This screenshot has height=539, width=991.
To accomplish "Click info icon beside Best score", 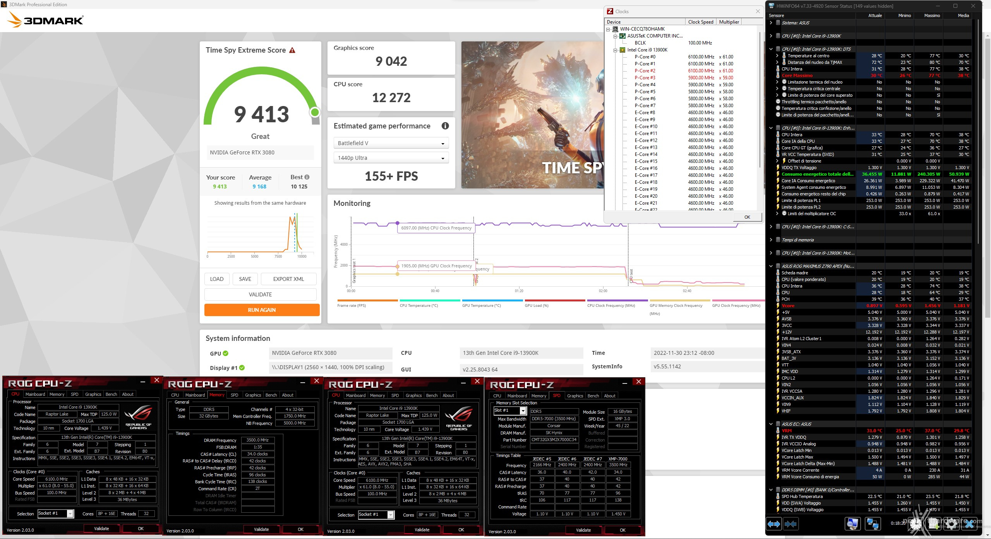I will (307, 177).
